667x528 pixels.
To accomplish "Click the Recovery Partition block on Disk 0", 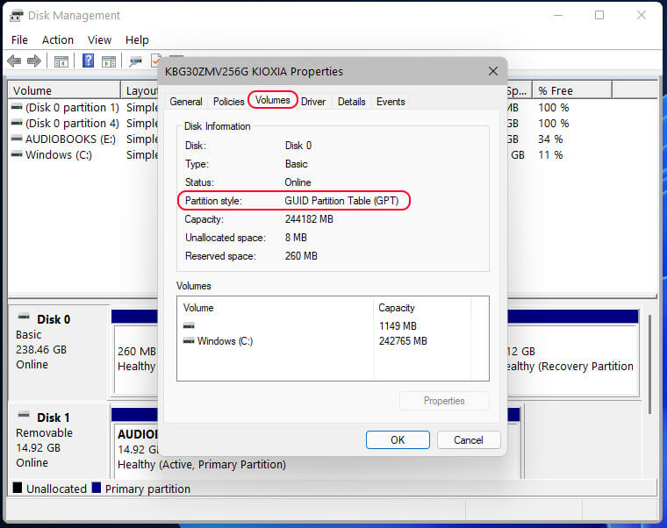I will click(572, 359).
